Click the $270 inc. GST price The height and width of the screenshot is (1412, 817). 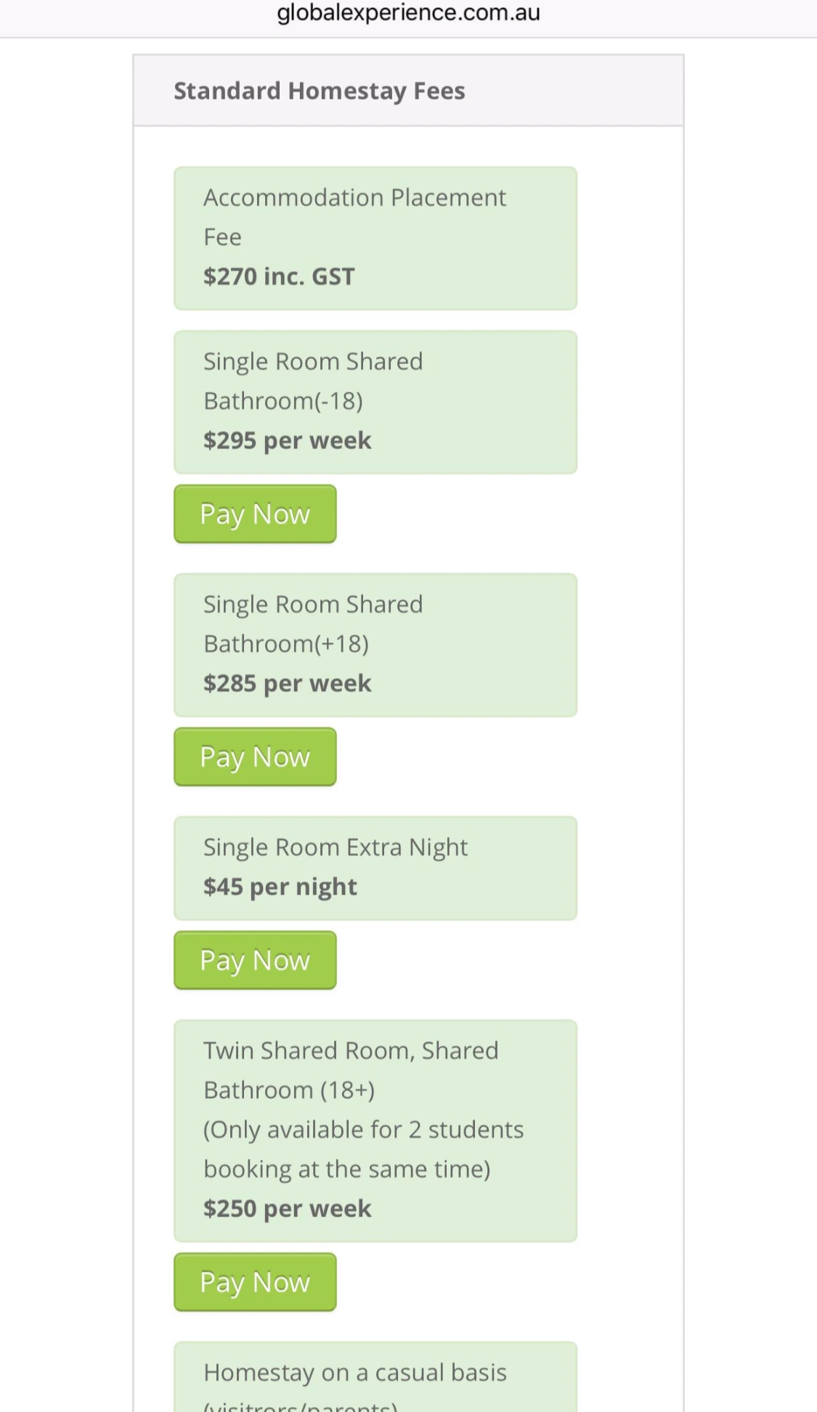[279, 277]
